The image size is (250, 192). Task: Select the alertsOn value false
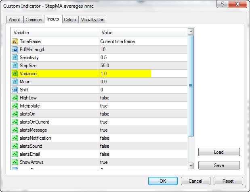click(105, 114)
